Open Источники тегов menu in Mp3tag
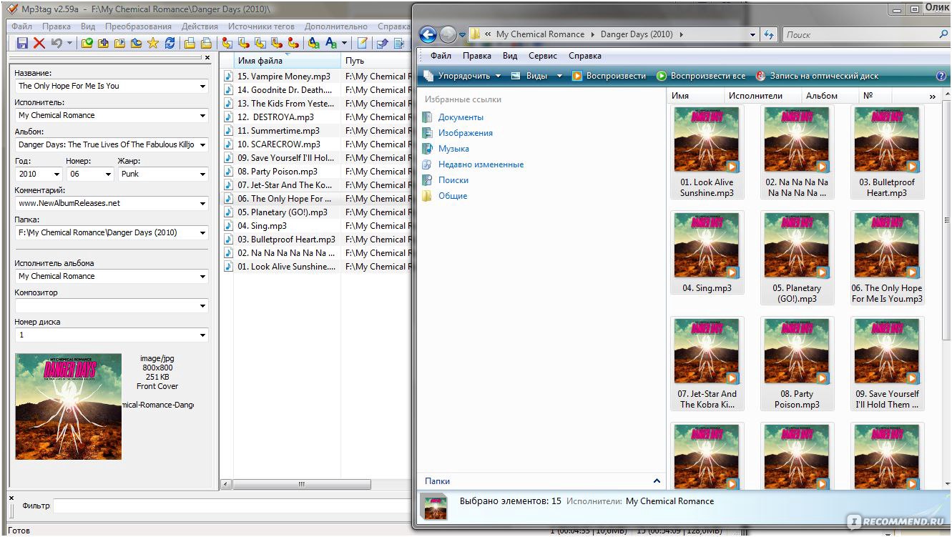Viewport: 952px width, 537px height. 261,26
